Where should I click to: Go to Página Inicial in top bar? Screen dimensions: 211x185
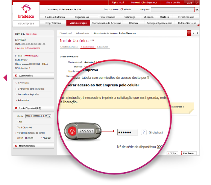118,3
